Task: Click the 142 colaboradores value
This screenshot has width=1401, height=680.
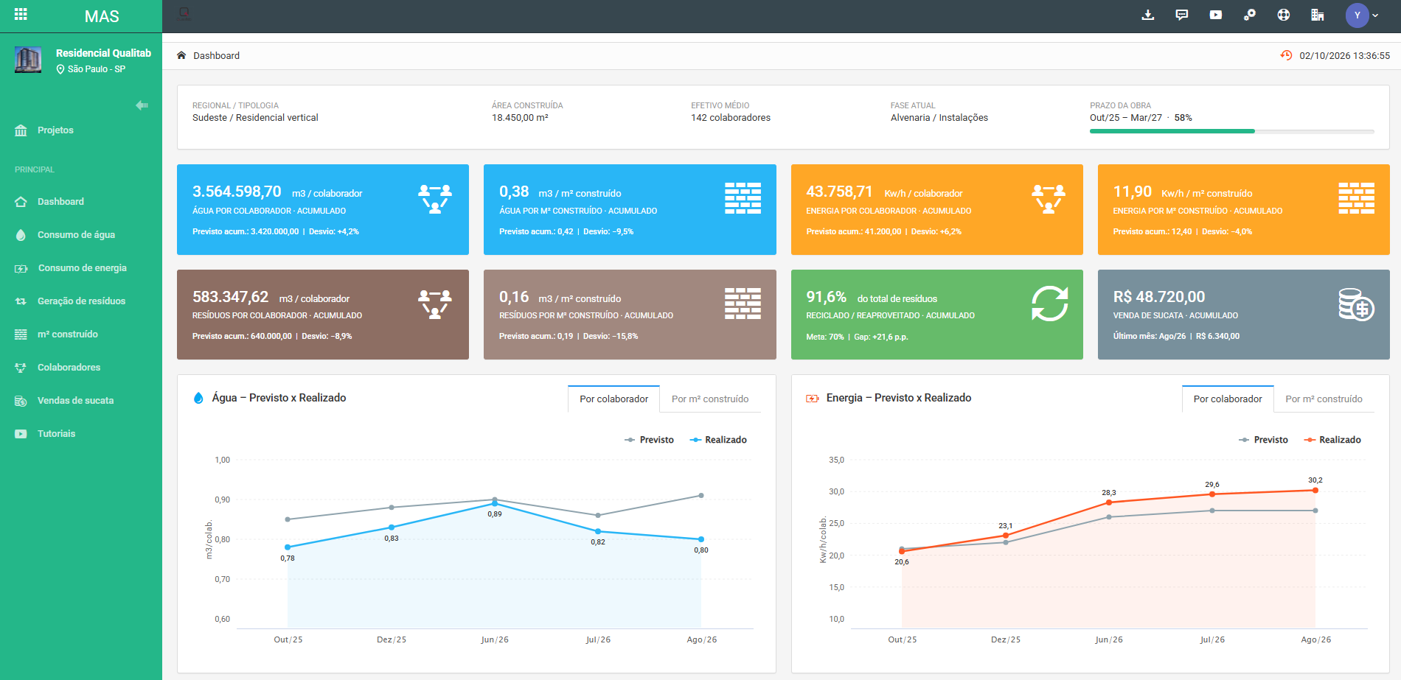Action: (x=731, y=118)
